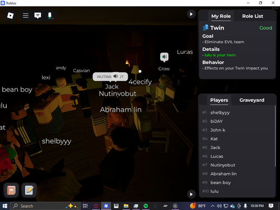Select player #5 Jack in list
280x210 pixels.
pyautogui.click(x=237, y=148)
